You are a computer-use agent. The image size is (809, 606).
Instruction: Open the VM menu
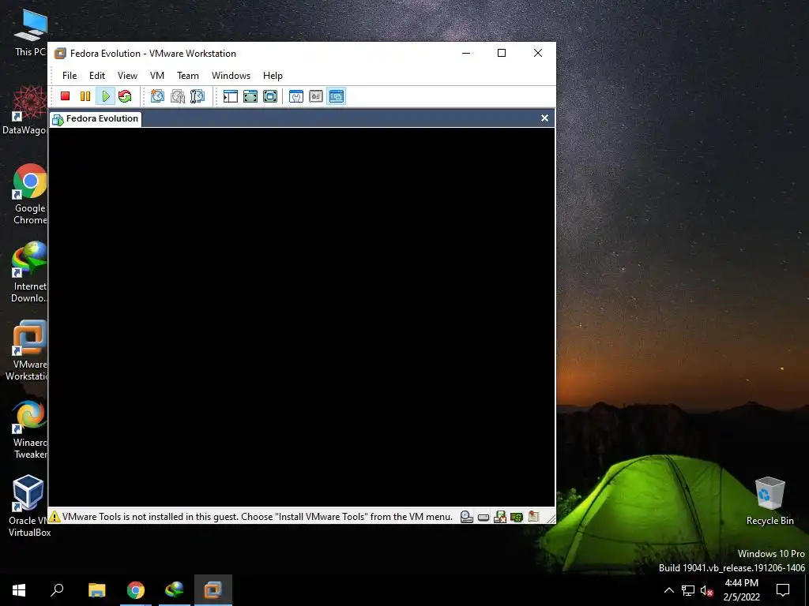point(157,76)
